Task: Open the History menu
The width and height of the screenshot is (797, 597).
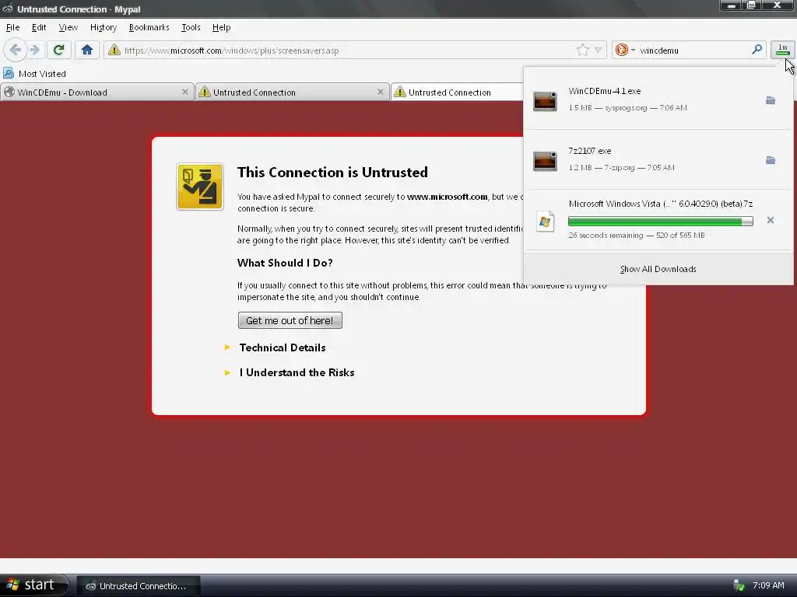Action: (104, 27)
